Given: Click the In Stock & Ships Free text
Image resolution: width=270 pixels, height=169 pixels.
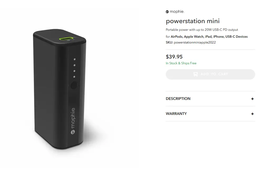Looking at the screenshot, I should (x=181, y=63).
